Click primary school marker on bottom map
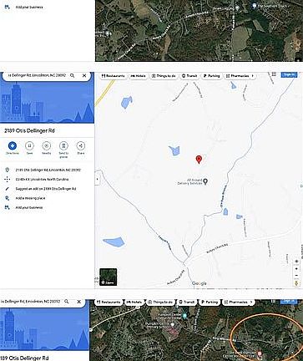Viewport: 303px width, 361px height. tap(173, 325)
